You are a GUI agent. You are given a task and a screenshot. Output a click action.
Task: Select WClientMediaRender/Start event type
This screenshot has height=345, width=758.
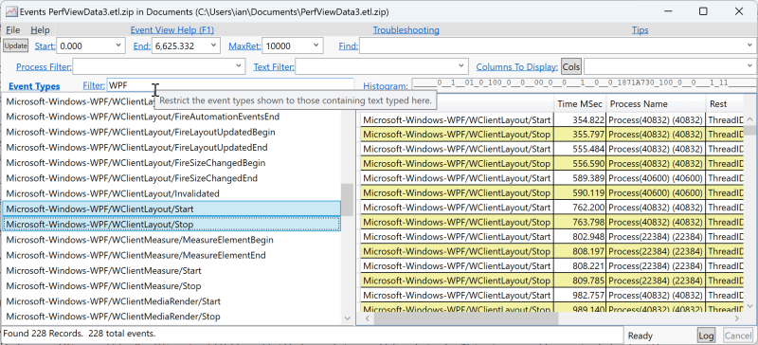[171, 301]
